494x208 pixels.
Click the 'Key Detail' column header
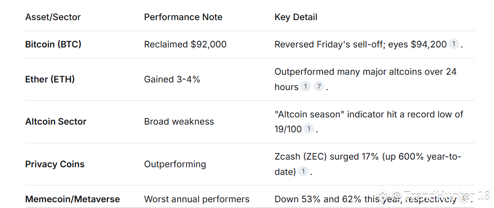tap(296, 17)
